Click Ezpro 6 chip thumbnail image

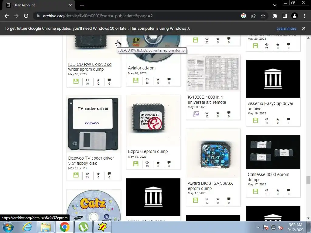point(153,120)
